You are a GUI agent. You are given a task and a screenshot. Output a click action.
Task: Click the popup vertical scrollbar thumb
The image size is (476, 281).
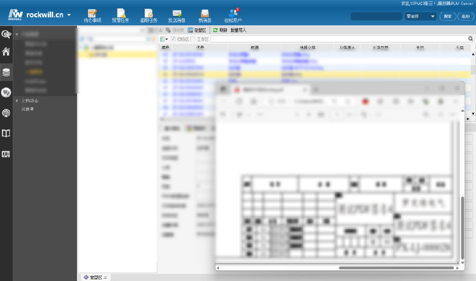click(462, 228)
